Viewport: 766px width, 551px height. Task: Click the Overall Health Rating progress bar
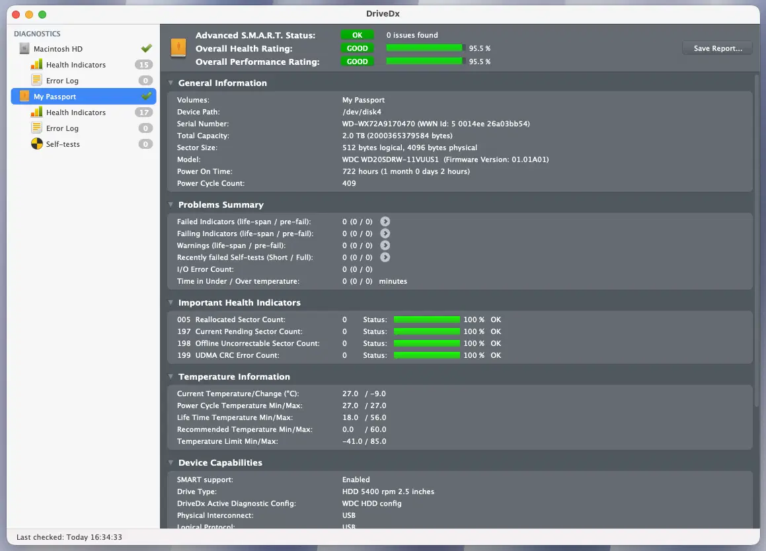[426, 48]
